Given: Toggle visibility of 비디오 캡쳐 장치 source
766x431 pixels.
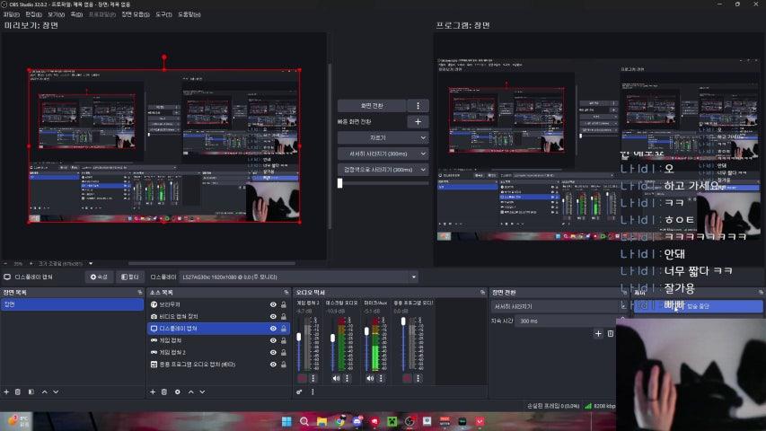Looking at the screenshot, I should pyautogui.click(x=273, y=317).
